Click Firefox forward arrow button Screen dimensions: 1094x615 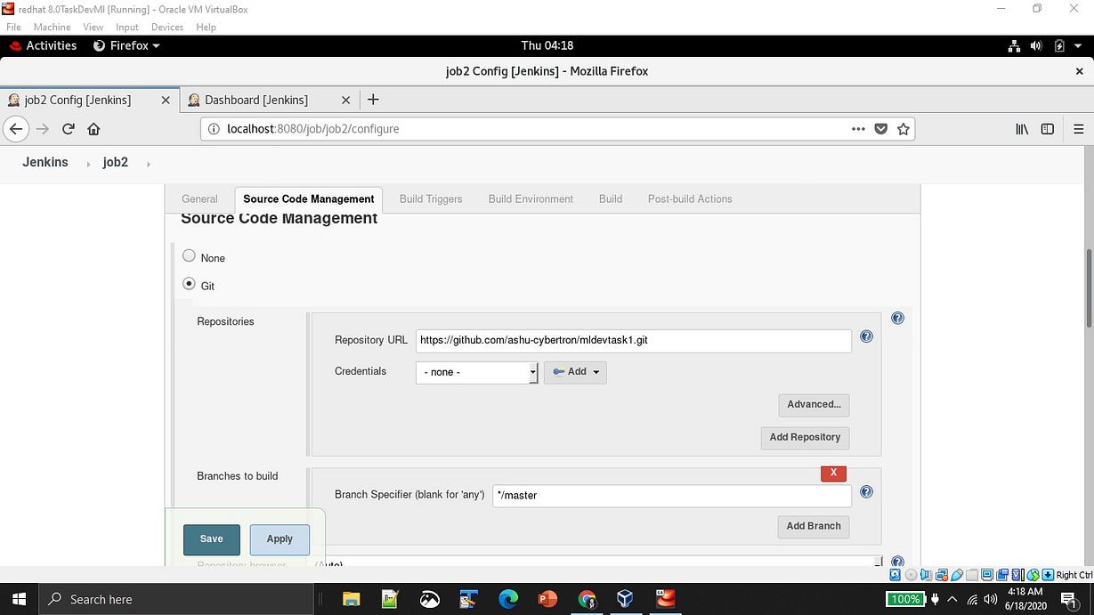(42, 129)
